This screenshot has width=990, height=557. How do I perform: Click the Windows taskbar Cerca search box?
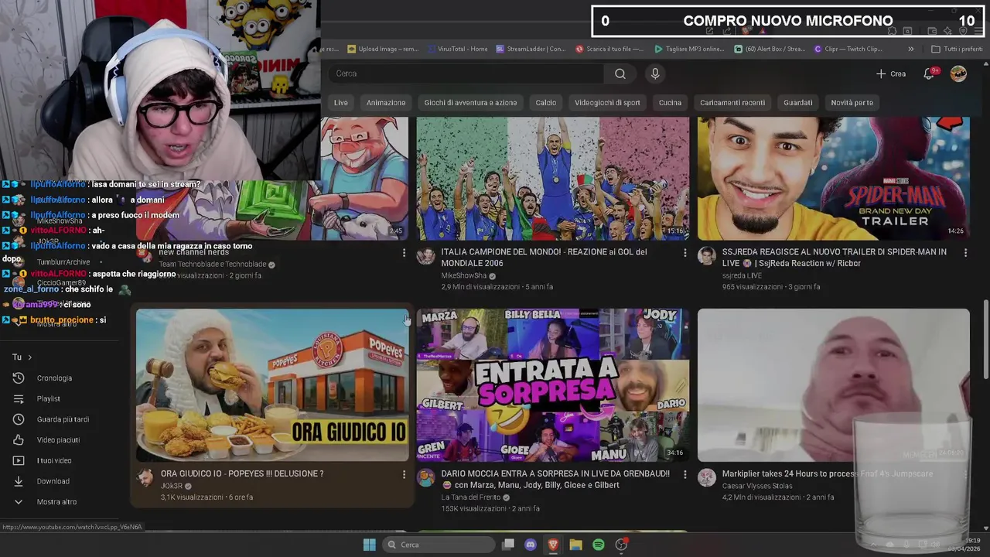[439, 545]
